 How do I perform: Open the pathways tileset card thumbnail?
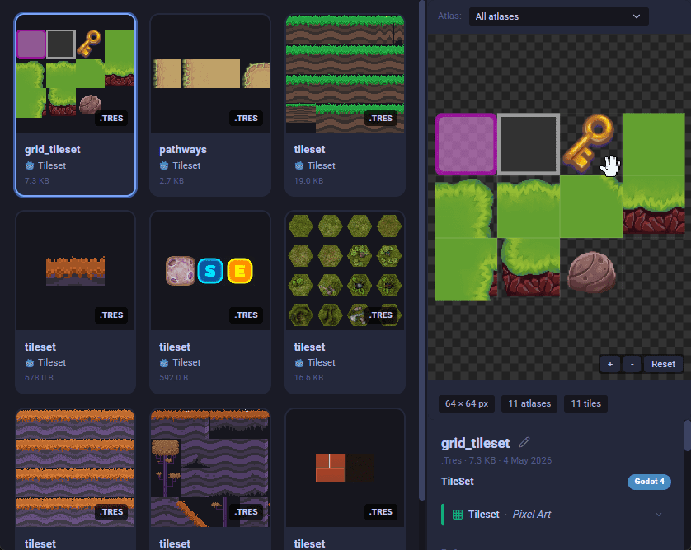pos(210,73)
